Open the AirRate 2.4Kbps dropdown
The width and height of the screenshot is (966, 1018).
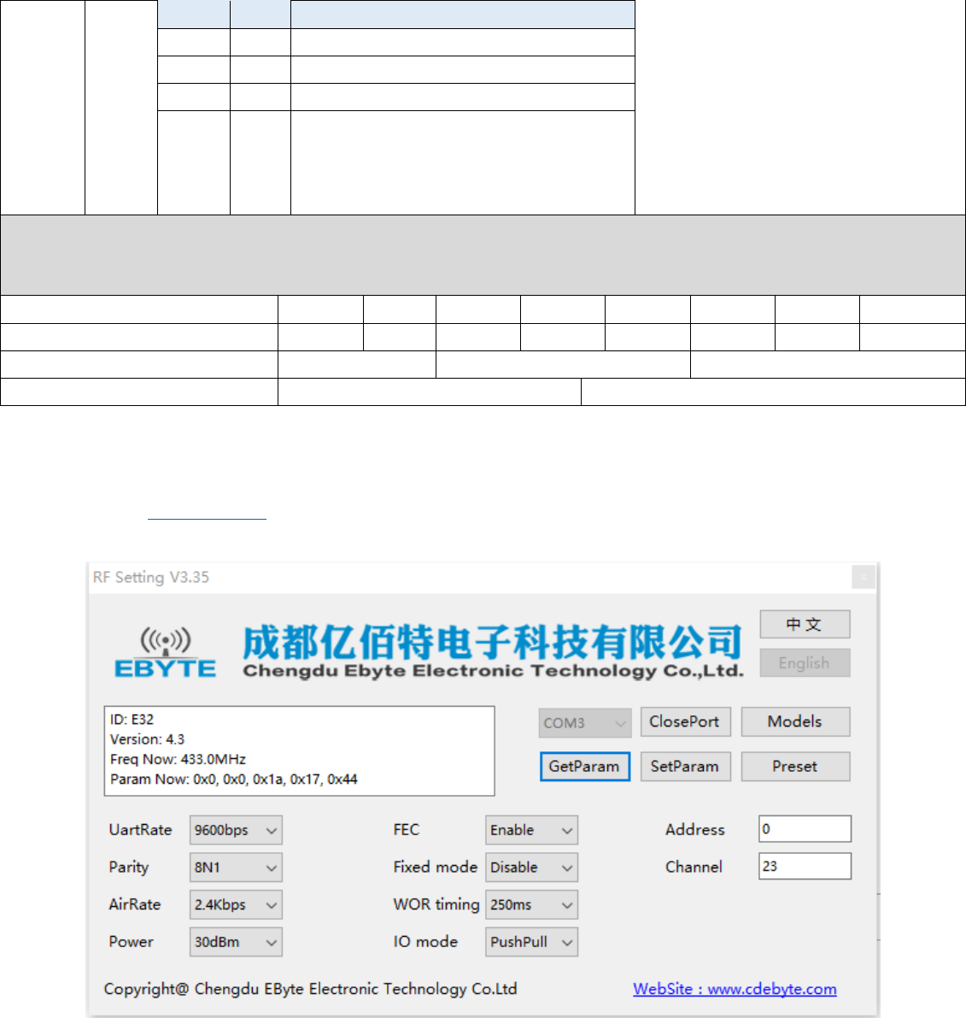click(x=236, y=905)
